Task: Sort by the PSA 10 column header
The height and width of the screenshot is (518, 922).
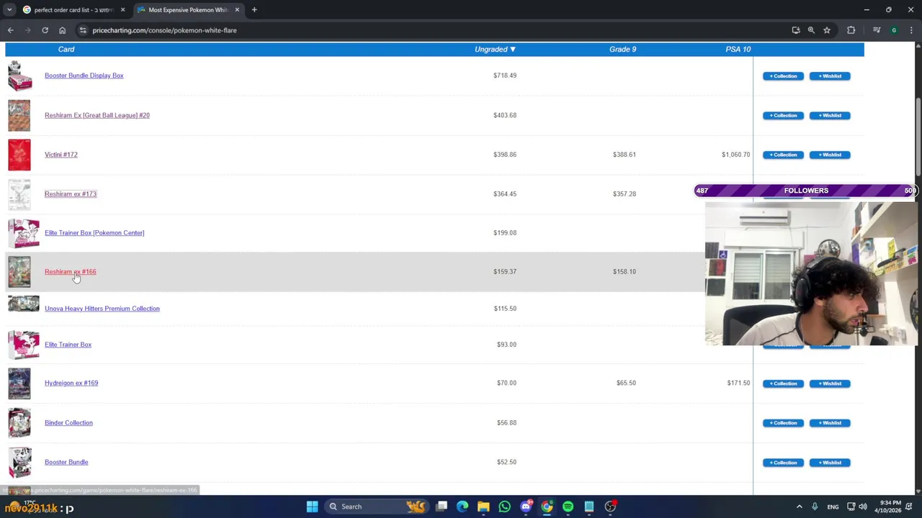Action: [x=738, y=49]
